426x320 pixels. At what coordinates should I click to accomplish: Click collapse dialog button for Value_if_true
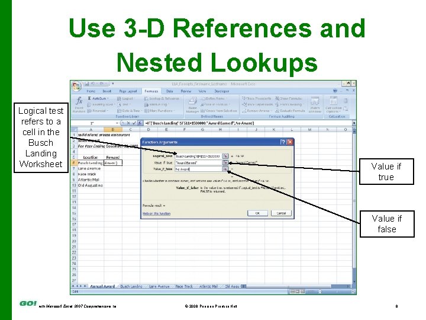point(225,163)
